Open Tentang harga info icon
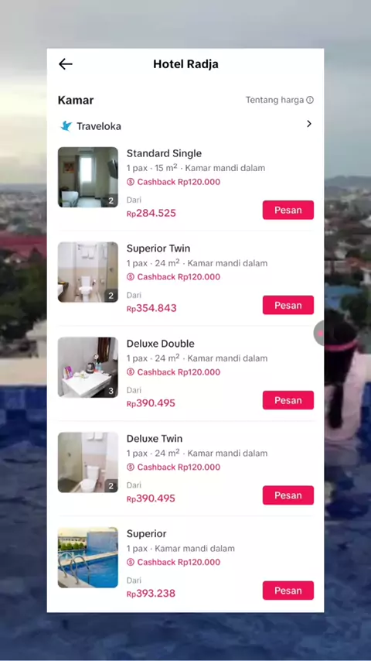The width and height of the screenshot is (371, 661). 310,100
